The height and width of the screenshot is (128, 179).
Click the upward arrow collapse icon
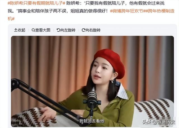click(16, 30)
